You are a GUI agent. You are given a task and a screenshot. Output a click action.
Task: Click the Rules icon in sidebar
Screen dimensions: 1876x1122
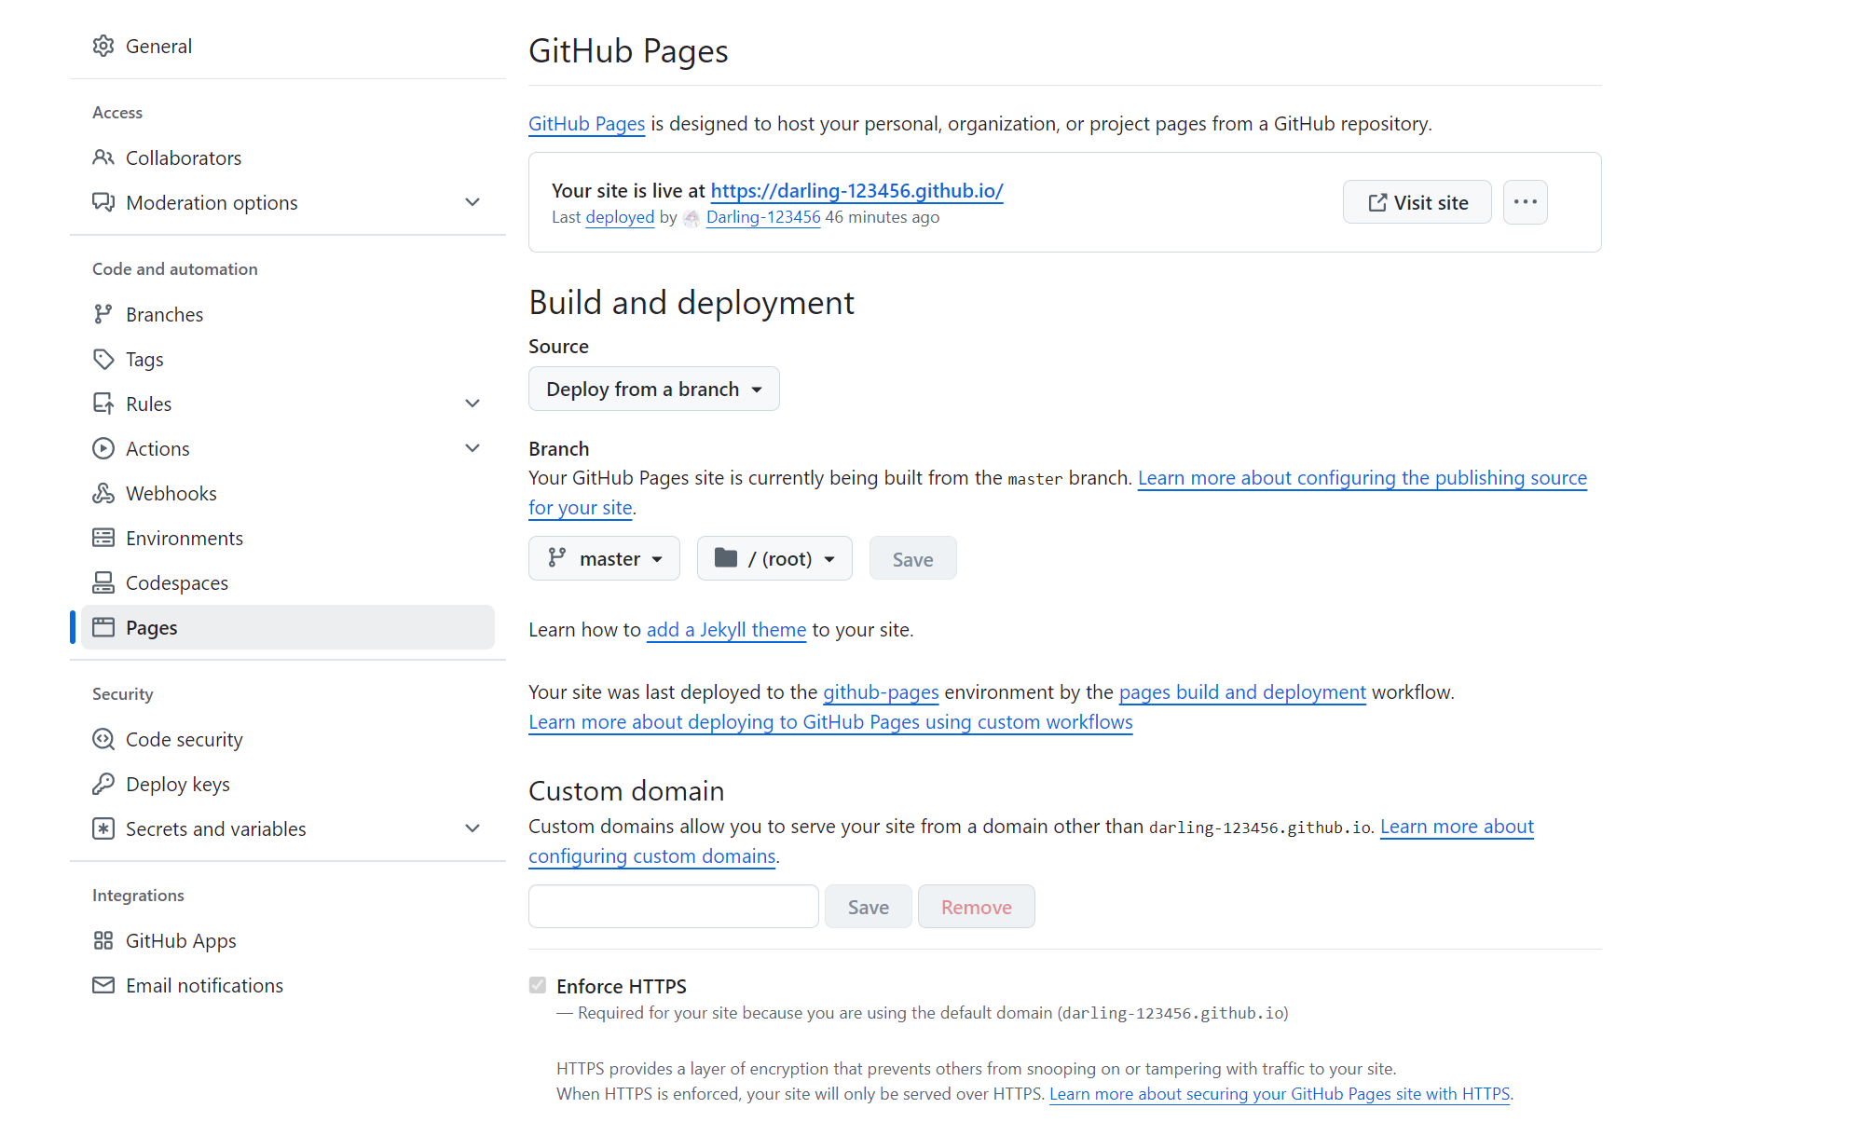(x=103, y=404)
